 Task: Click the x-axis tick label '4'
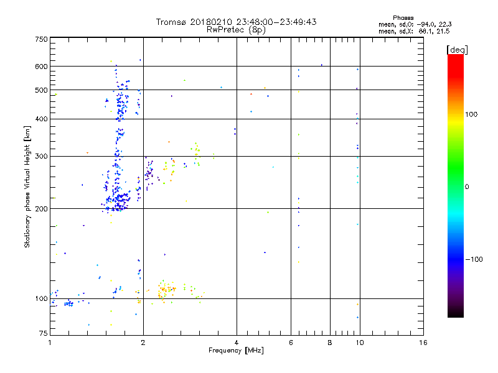237,343
